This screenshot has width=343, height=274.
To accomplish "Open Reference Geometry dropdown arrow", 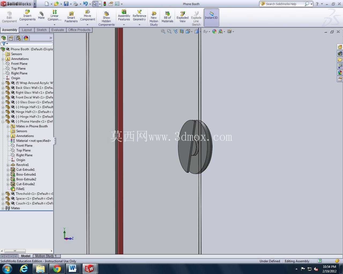I will pos(139,25).
